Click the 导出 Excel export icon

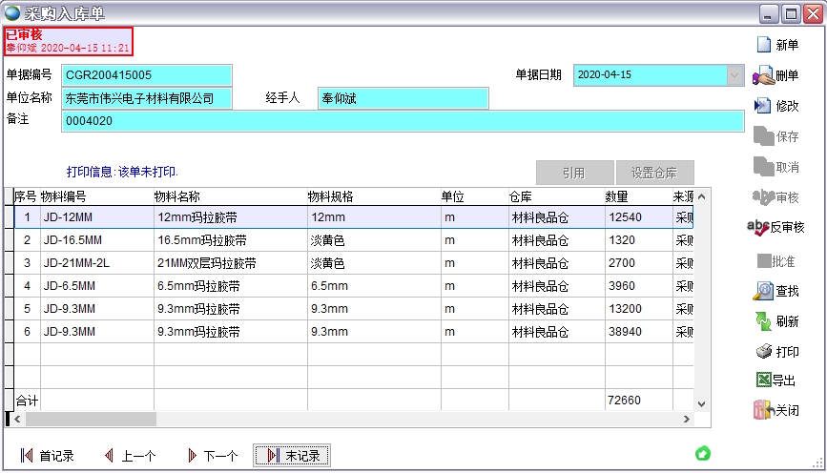pos(764,380)
